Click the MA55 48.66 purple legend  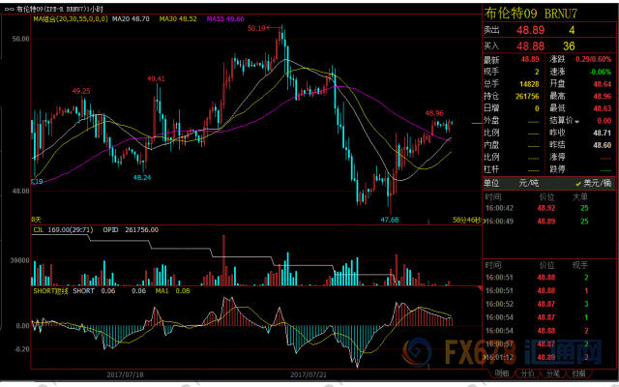225,18
